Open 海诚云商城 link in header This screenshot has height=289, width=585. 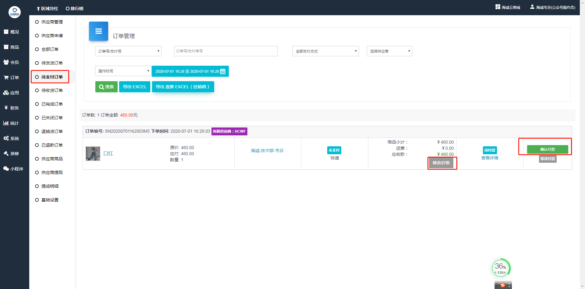(x=508, y=7)
